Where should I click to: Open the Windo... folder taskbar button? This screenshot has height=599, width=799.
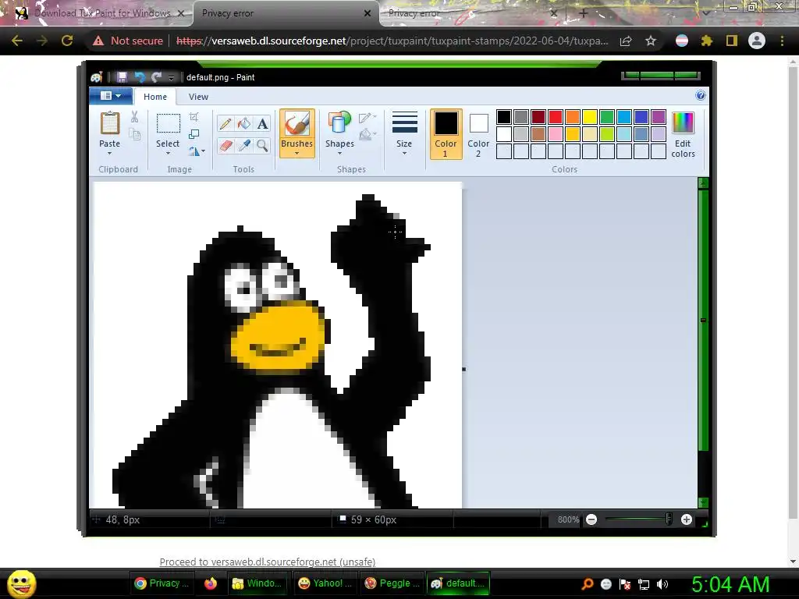click(x=257, y=583)
